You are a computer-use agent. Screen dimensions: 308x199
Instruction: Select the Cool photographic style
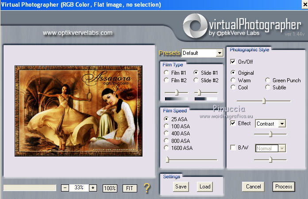coord(233,87)
